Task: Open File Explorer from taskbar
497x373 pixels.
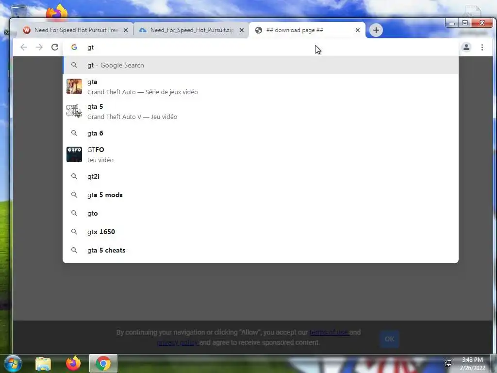Action: (43, 363)
